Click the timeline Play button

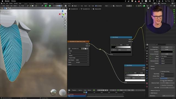(104, 90)
